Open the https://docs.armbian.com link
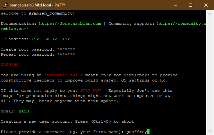The height and width of the screenshot is (135, 214). [70, 24]
